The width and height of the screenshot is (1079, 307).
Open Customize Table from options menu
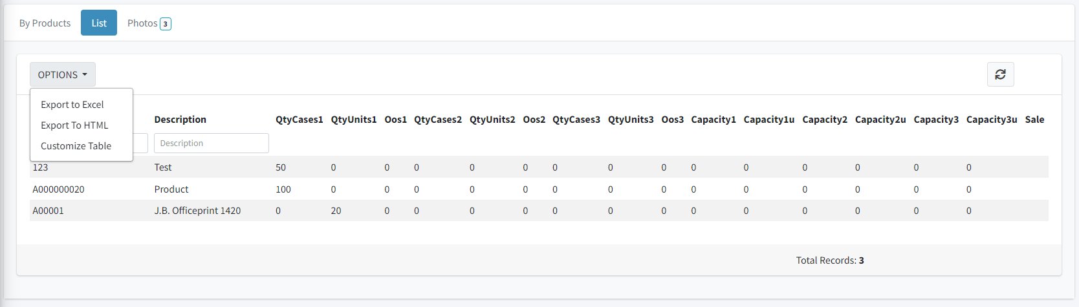(x=76, y=146)
